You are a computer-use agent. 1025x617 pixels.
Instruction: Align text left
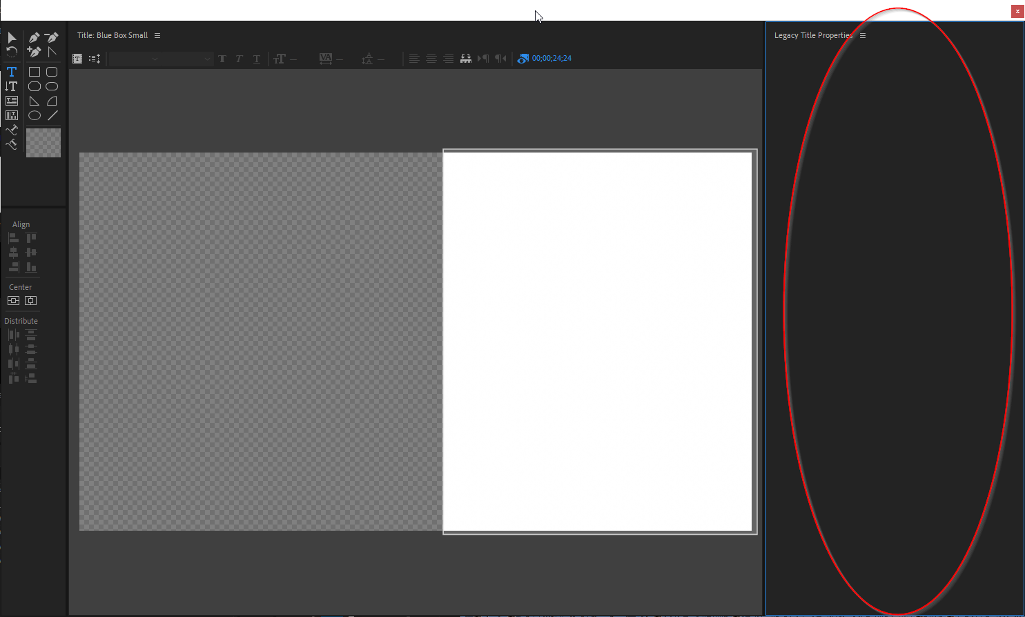coord(414,59)
